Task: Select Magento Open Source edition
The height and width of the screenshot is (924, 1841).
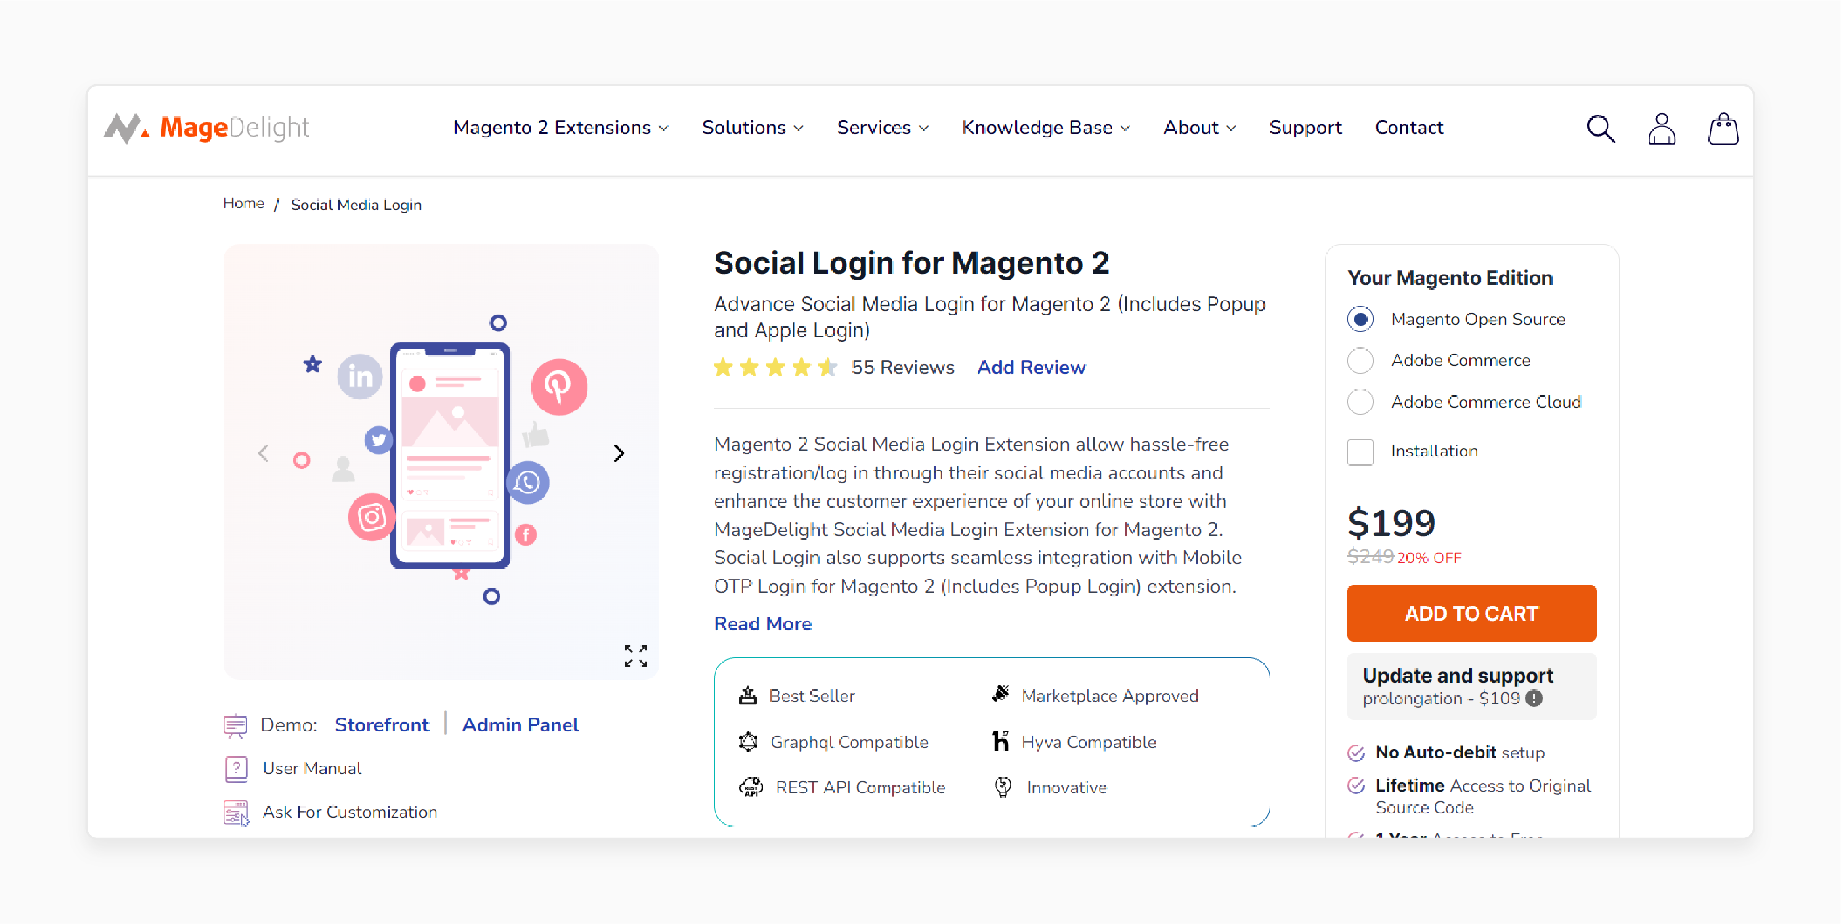Action: [1360, 318]
